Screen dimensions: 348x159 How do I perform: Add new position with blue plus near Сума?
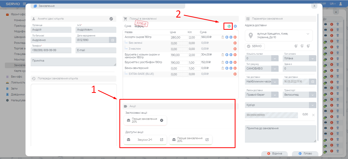[235, 26]
